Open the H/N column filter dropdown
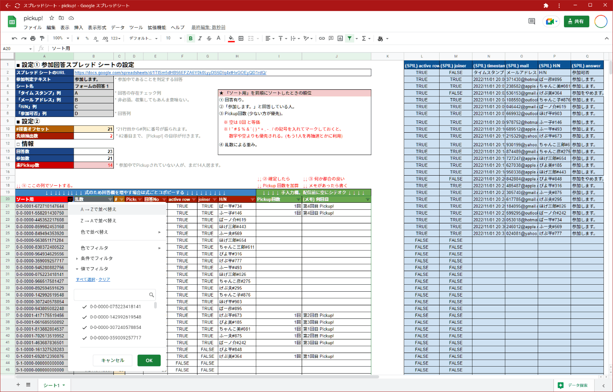613x392 pixels. (252, 199)
